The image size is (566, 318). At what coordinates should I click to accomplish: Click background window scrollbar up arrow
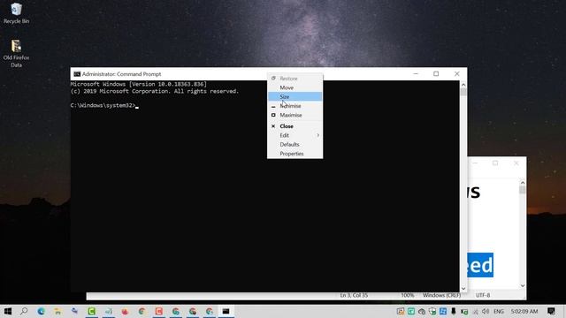[523, 183]
